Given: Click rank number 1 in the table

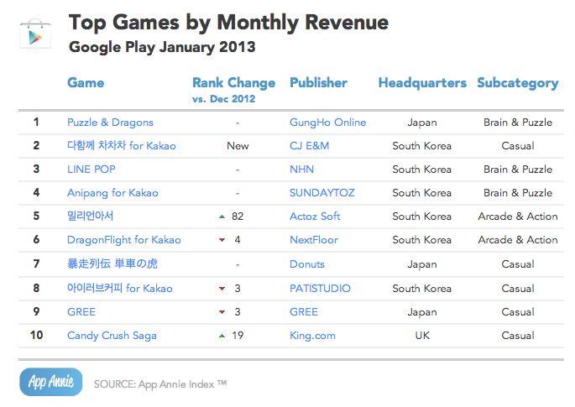Looking at the screenshot, I should (x=36, y=123).
